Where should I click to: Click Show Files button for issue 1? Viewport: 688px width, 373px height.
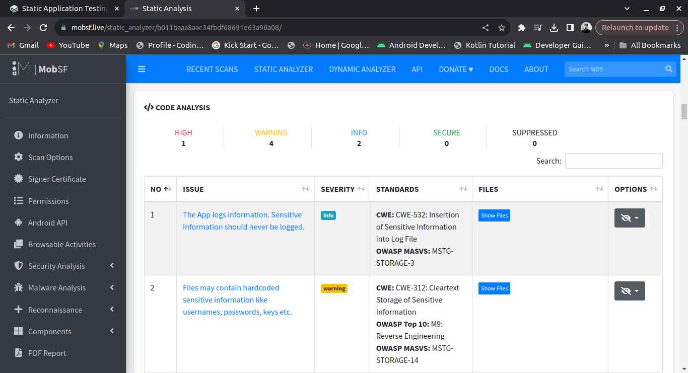coord(494,215)
